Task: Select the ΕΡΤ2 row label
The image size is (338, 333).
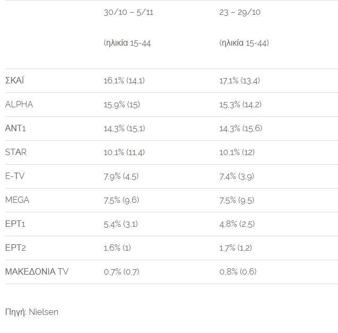Action: click(15, 248)
